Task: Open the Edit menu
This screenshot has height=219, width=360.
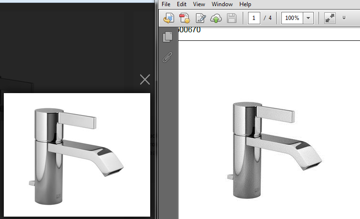Action: (182, 4)
